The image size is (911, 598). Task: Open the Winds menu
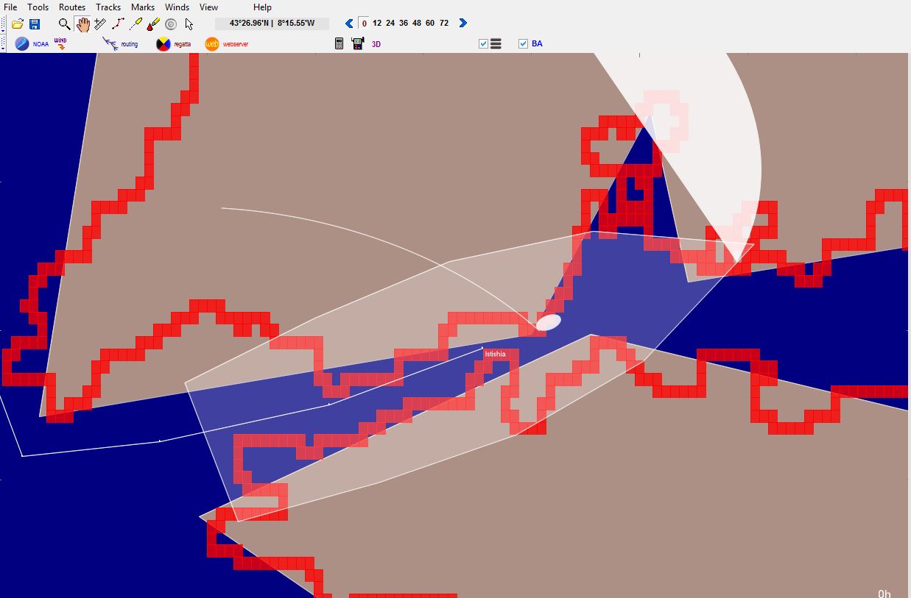(x=177, y=7)
